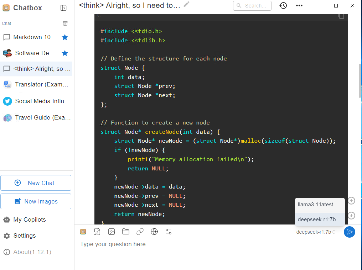Choose deepseek-r1:7b in the model popup

[320, 219]
